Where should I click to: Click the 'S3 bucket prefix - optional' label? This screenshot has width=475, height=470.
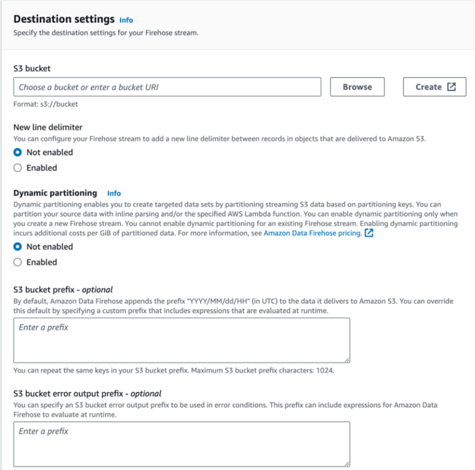(63, 289)
